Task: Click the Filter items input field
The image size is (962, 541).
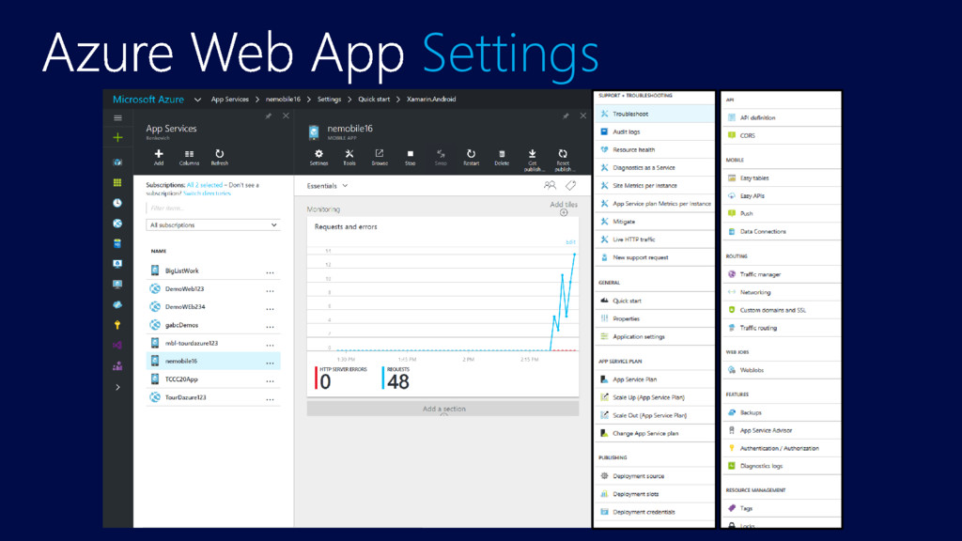Action: [x=213, y=208]
